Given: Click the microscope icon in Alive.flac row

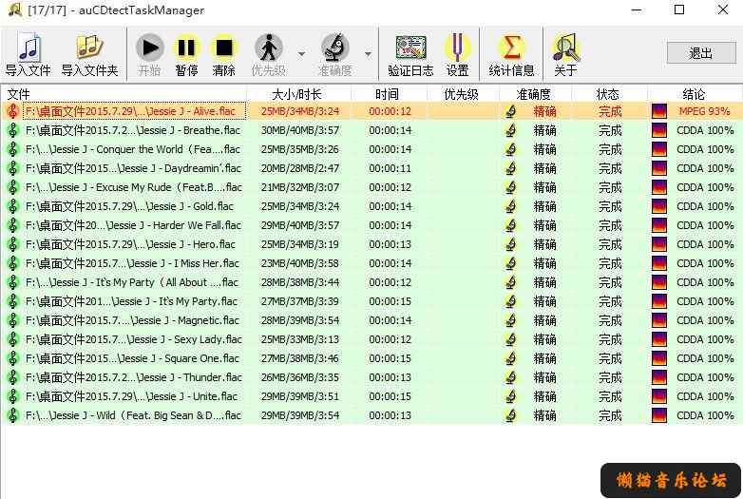Looking at the screenshot, I should coord(510,111).
